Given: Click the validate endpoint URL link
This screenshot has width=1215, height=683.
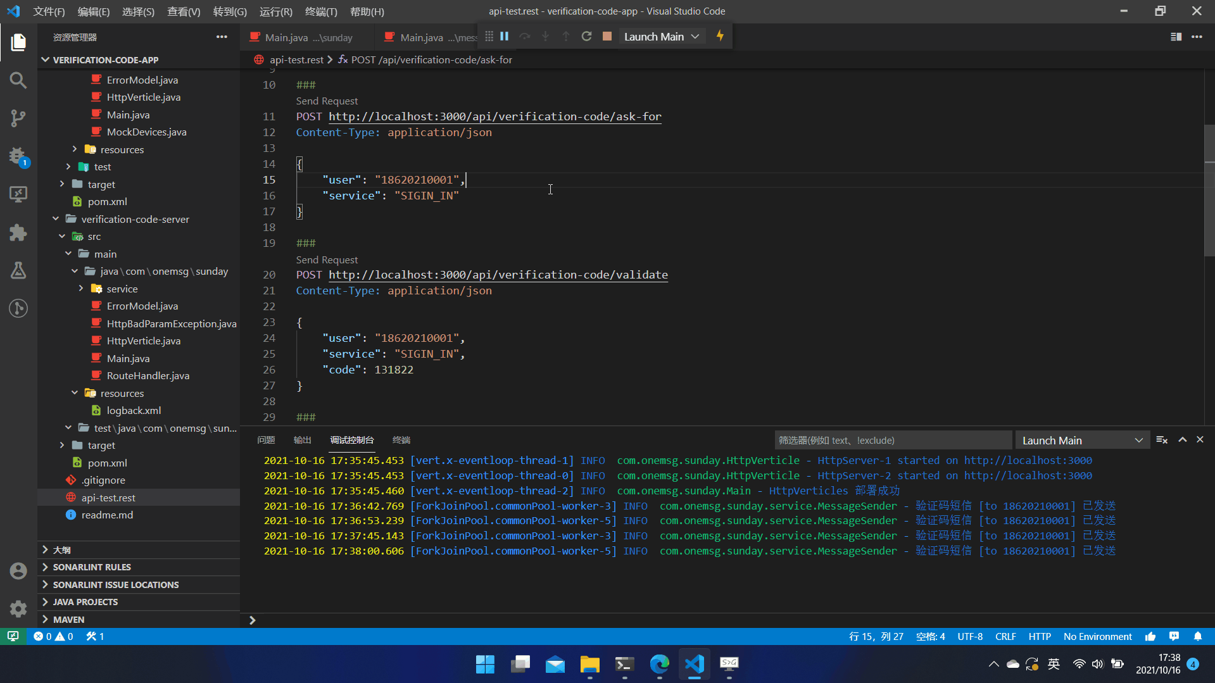Looking at the screenshot, I should tap(498, 275).
